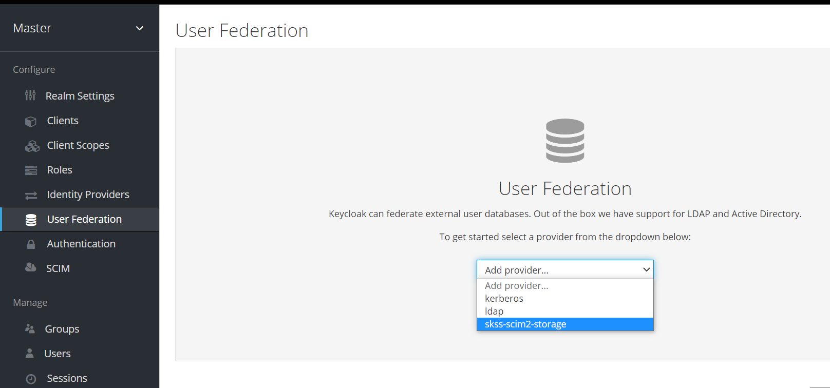This screenshot has height=388, width=830.
Task: Click the Authentication lock icon
Action: tap(31, 244)
